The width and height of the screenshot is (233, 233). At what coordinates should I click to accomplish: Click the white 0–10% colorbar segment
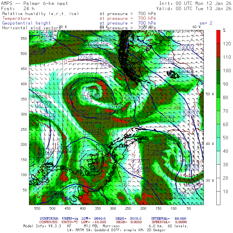pyautogui.click(x=218, y=198)
